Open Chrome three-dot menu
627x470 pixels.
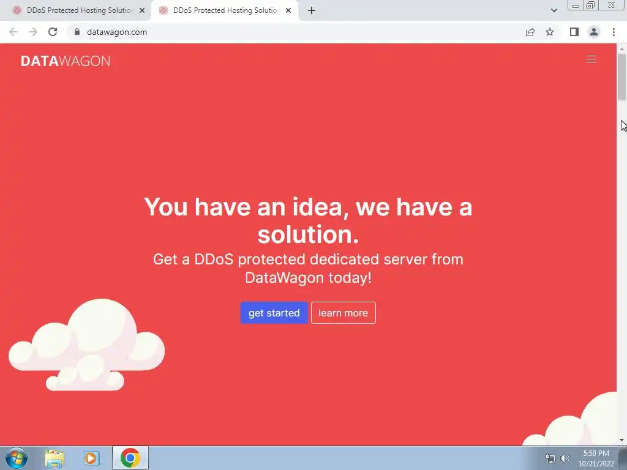click(614, 32)
